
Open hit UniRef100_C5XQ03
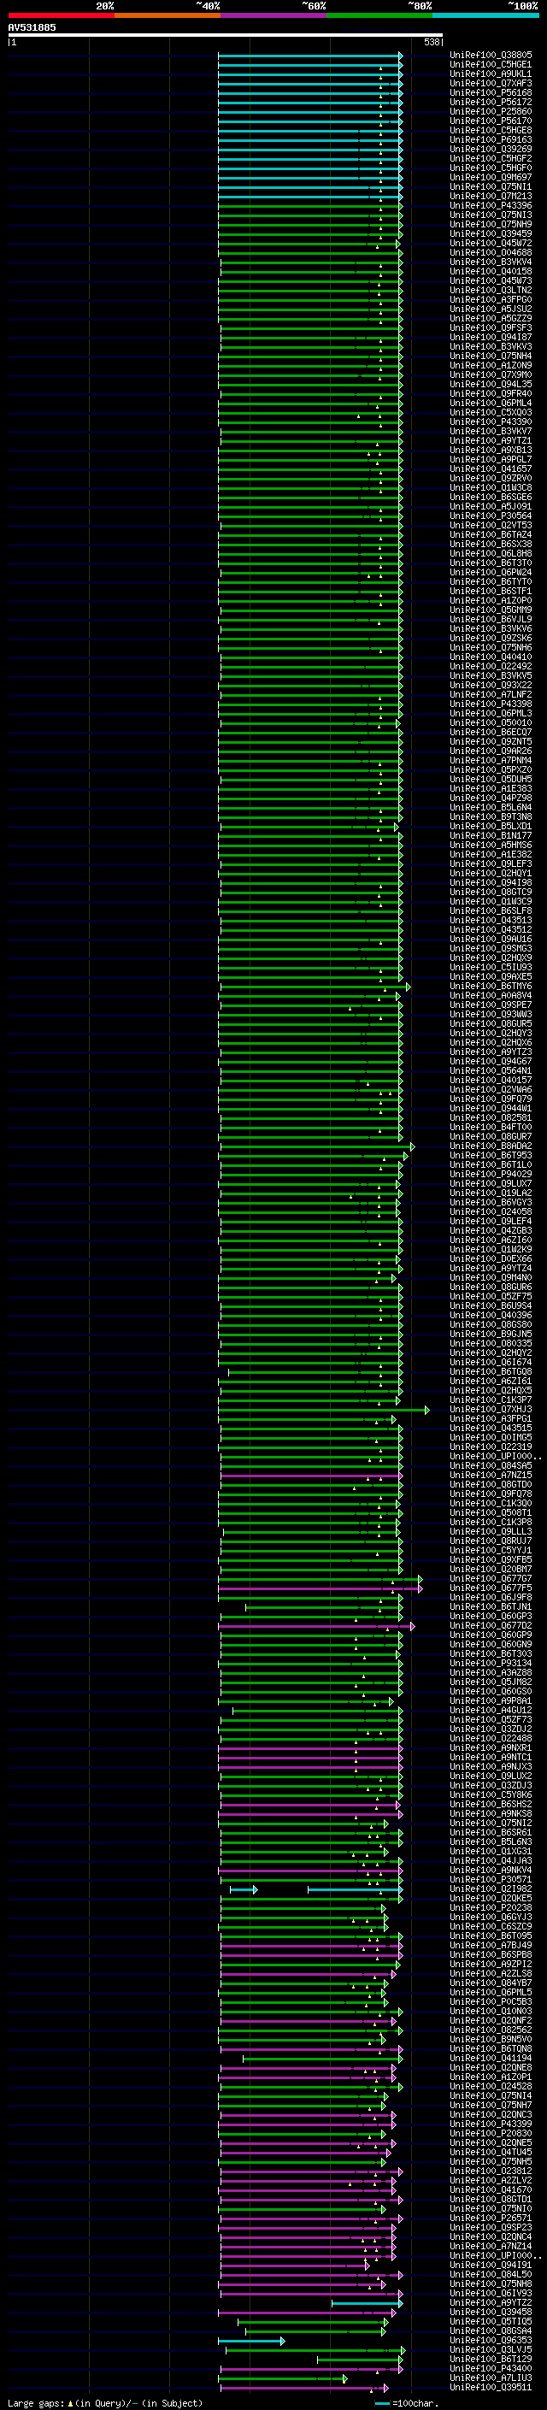pos(491,413)
